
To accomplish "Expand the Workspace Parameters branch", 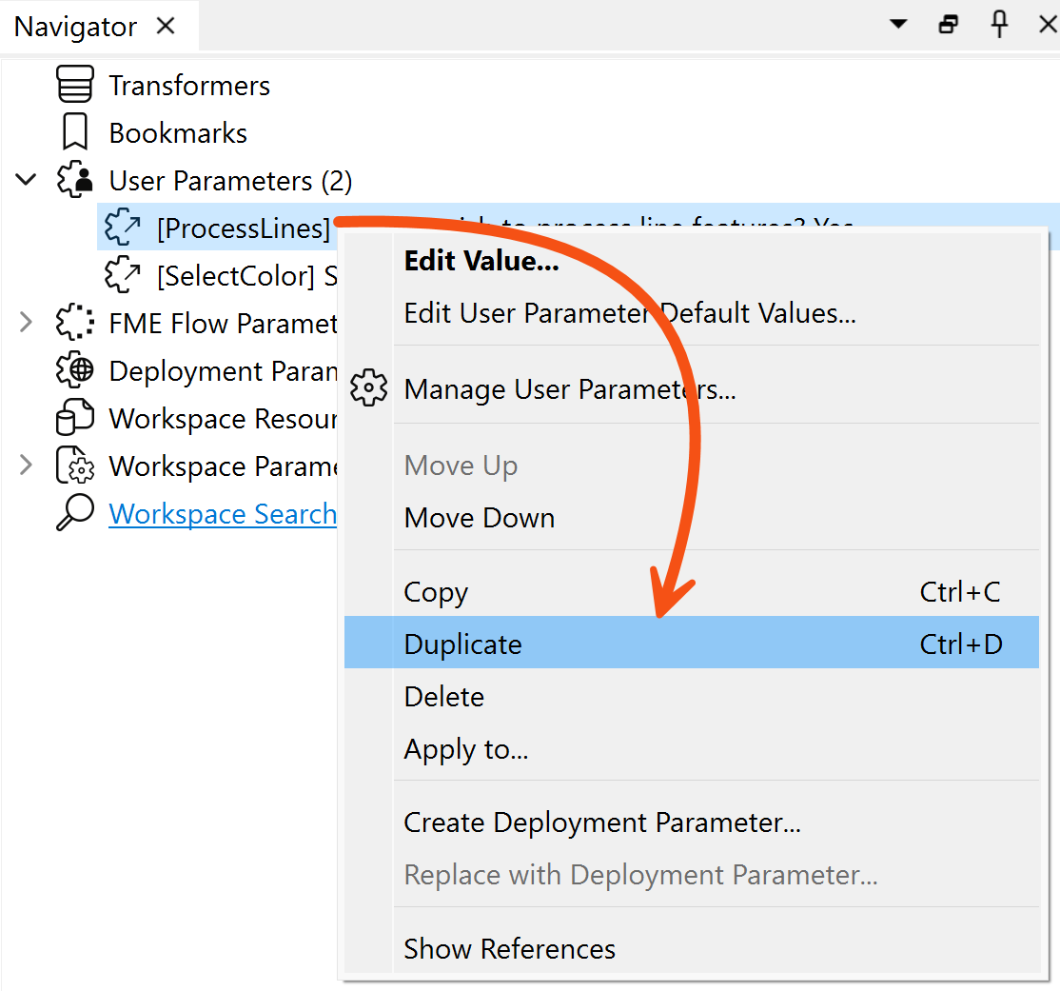I will [x=26, y=466].
